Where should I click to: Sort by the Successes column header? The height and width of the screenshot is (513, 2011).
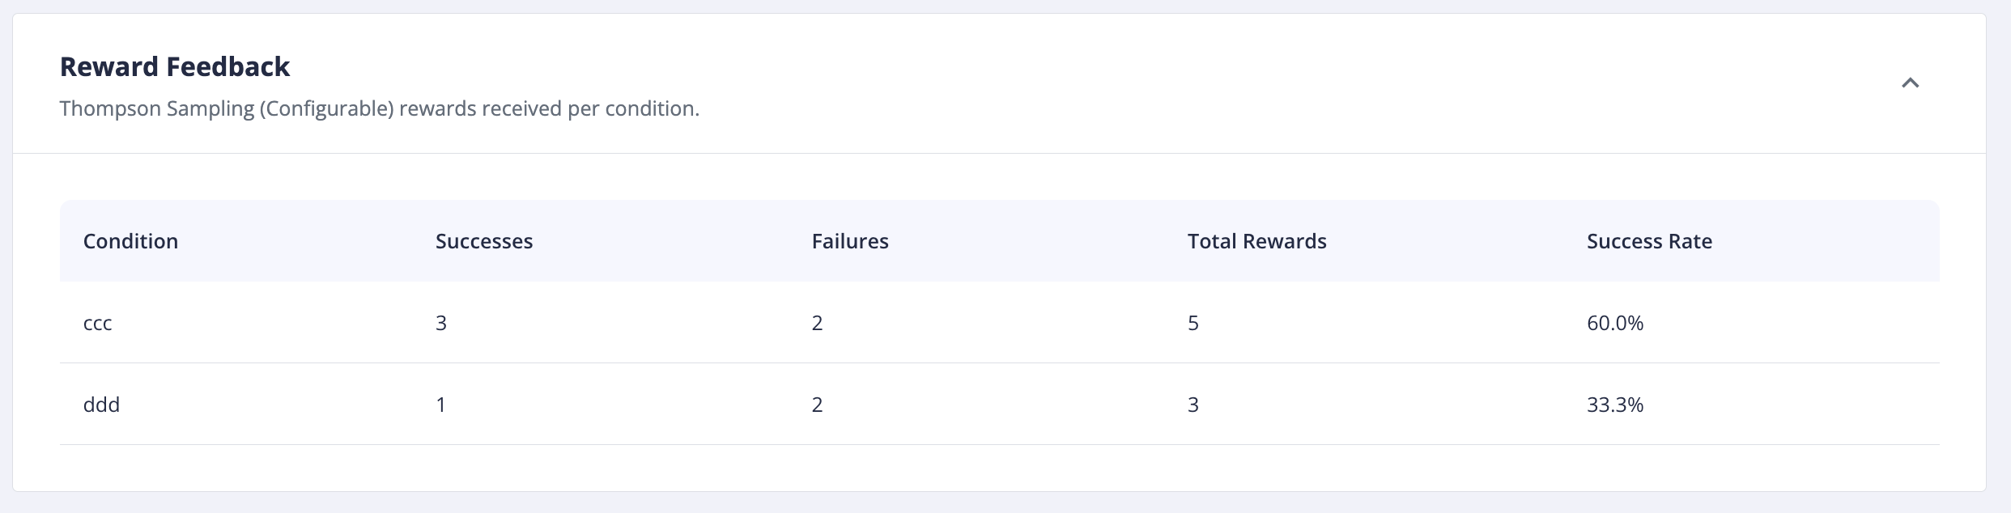point(484,241)
